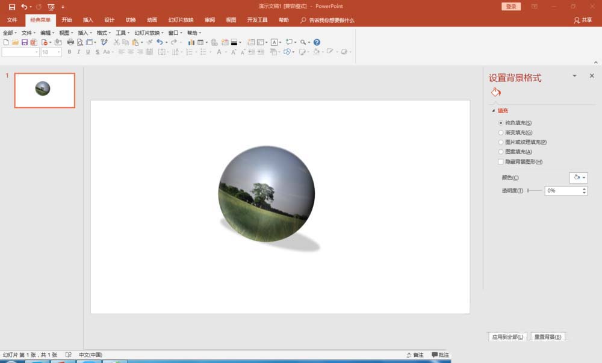The image size is (602, 363).
Task: Switch to the 开发工具 ribbon tab
Action: click(257, 20)
